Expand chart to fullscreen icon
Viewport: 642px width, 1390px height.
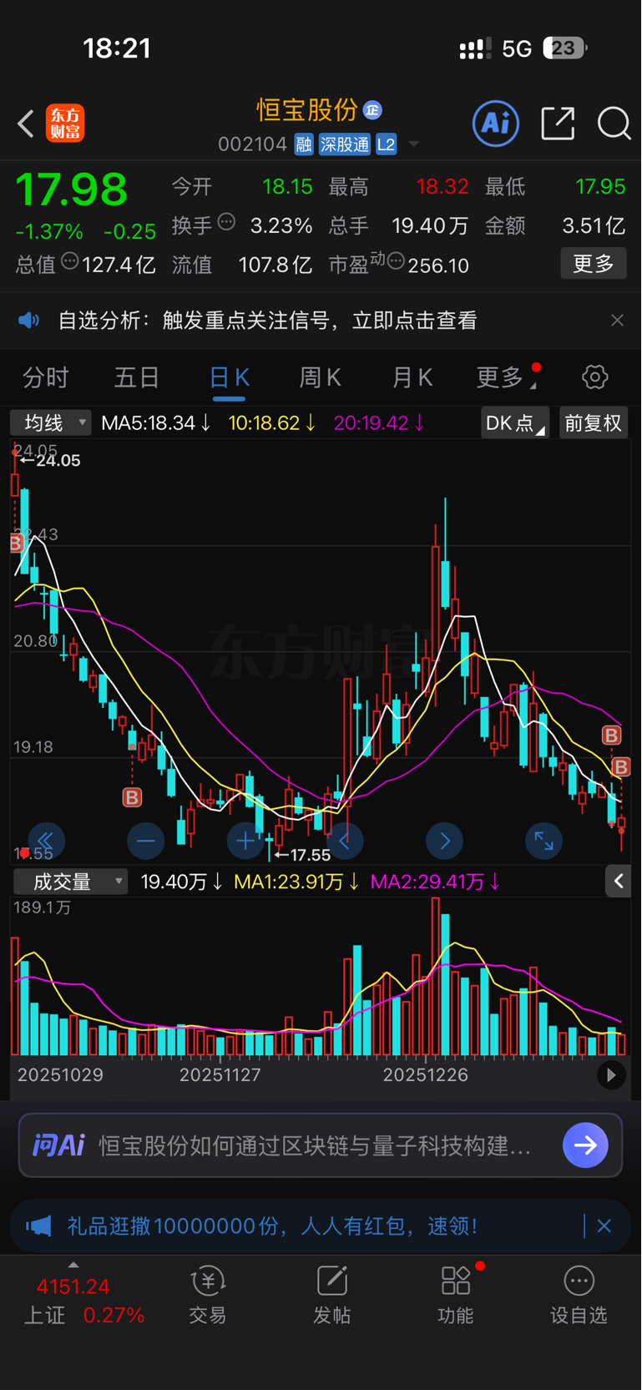click(543, 841)
